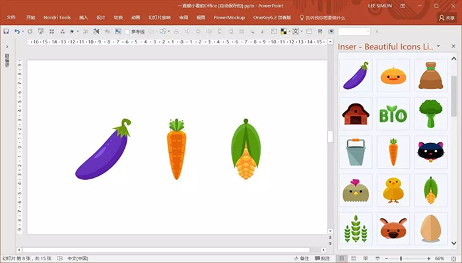Viewport: 462px width, 263px height.
Task: Click the Save icon in quick access toolbar
Action: [x=6, y=31]
